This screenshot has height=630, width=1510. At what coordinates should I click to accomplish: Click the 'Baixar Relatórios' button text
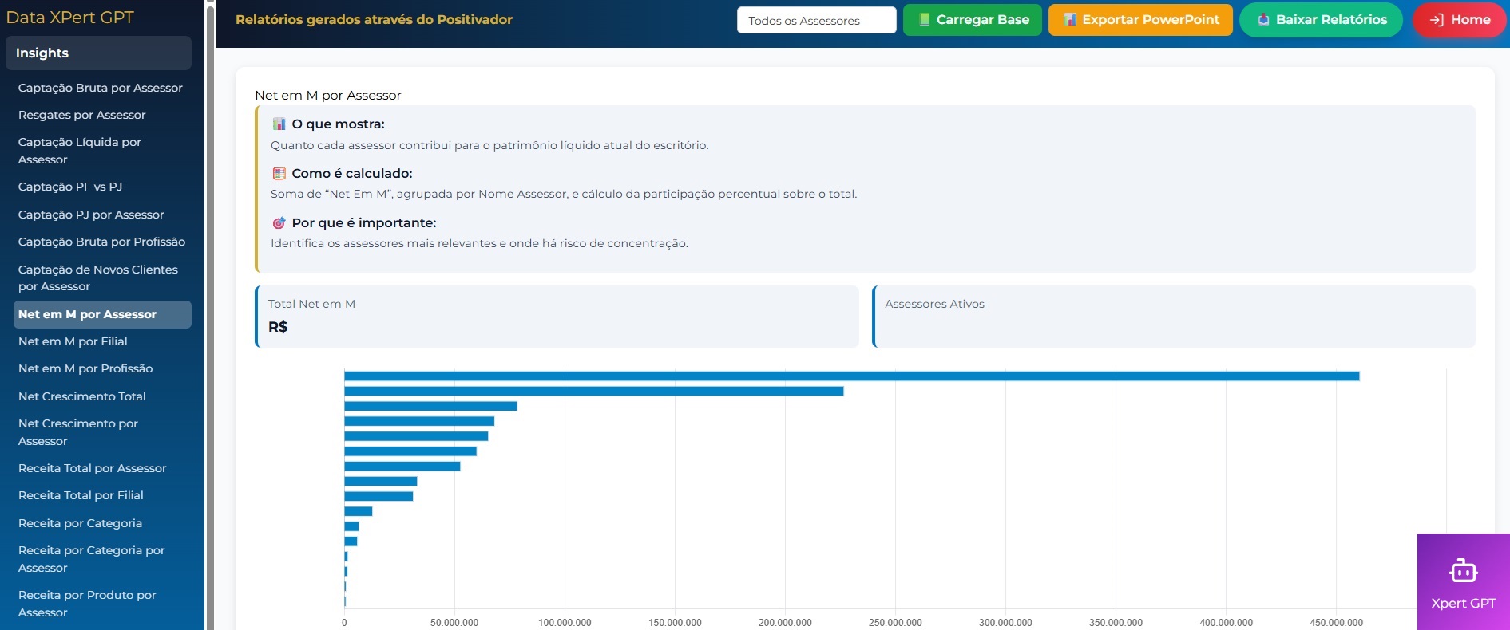pyautogui.click(x=1331, y=20)
